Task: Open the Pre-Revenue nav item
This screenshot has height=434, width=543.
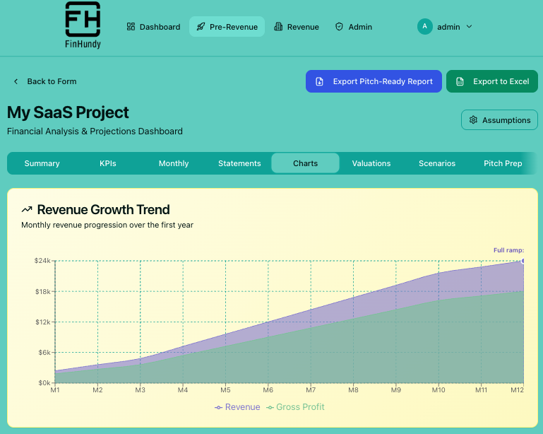Action: pyautogui.click(x=227, y=27)
